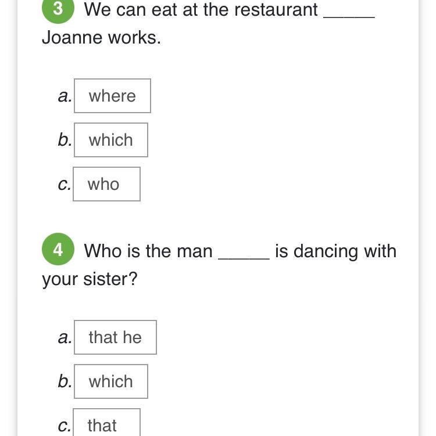Image resolution: width=436 pixels, height=436 pixels.
Task: Click letter "b." beside question 4's "which"
Action: point(65,382)
